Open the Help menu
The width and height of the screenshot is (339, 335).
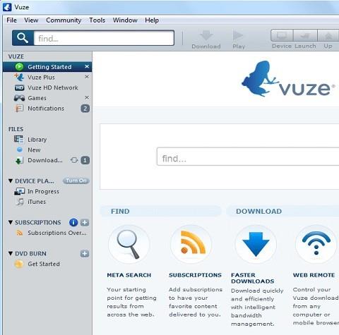152,20
